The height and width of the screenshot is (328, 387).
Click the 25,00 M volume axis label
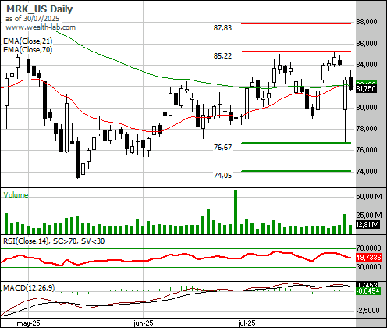(369, 215)
